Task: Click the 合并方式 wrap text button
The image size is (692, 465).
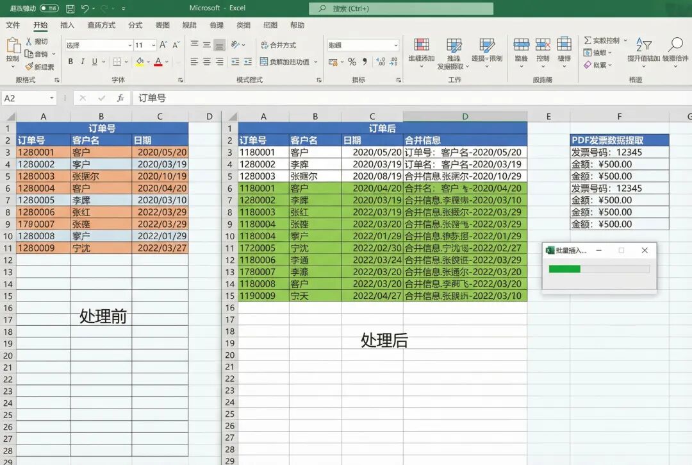Action: click(x=279, y=45)
